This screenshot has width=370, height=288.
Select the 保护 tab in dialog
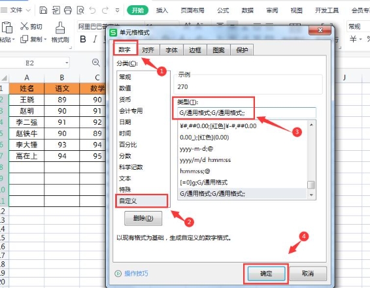click(242, 50)
